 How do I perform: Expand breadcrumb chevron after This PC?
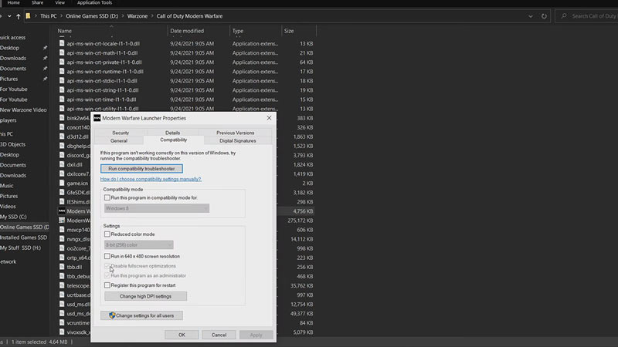pyautogui.click(x=61, y=16)
